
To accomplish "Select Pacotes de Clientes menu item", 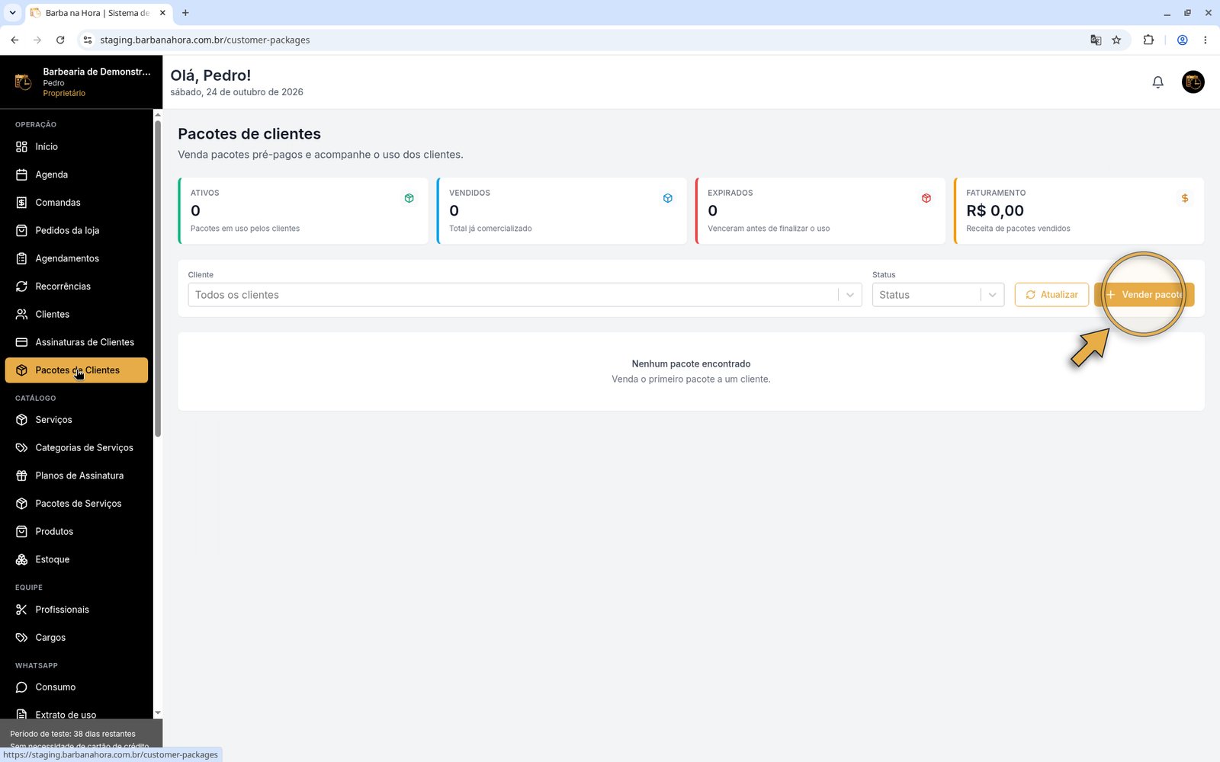I will [x=76, y=370].
